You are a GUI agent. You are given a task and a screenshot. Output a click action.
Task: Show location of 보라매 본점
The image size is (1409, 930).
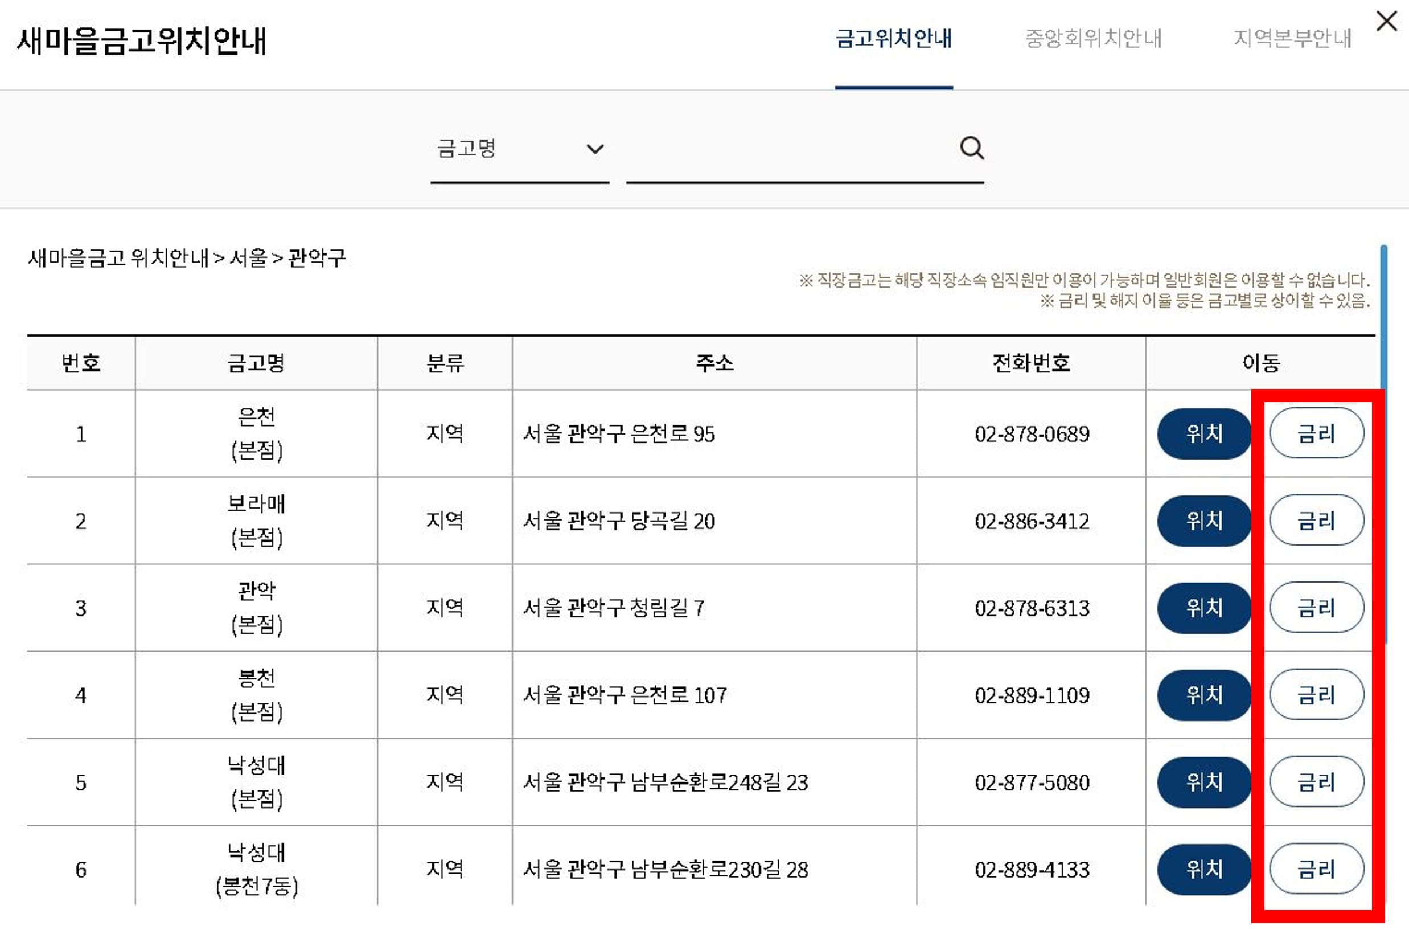pos(1204,521)
